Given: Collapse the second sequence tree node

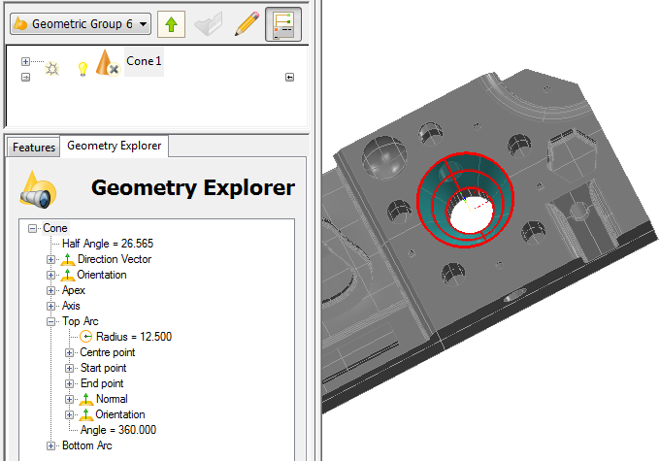Looking at the screenshot, I should click(25, 78).
